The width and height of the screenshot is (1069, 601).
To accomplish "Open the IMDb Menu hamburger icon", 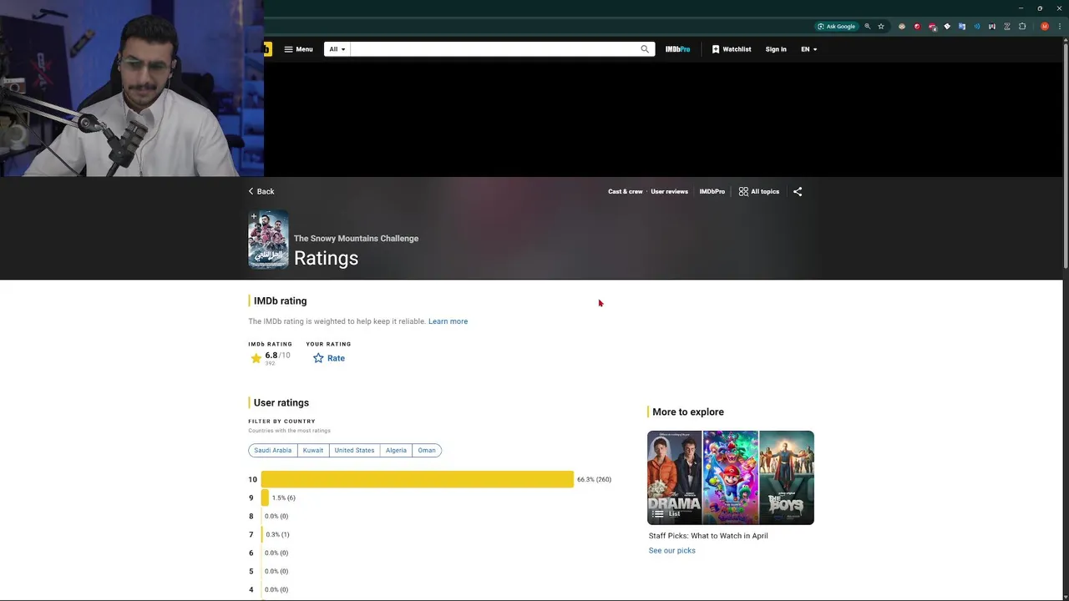I will [x=288, y=49].
